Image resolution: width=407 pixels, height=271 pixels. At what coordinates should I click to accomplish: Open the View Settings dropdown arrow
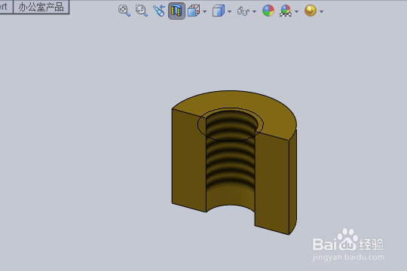pyautogui.click(x=322, y=11)
